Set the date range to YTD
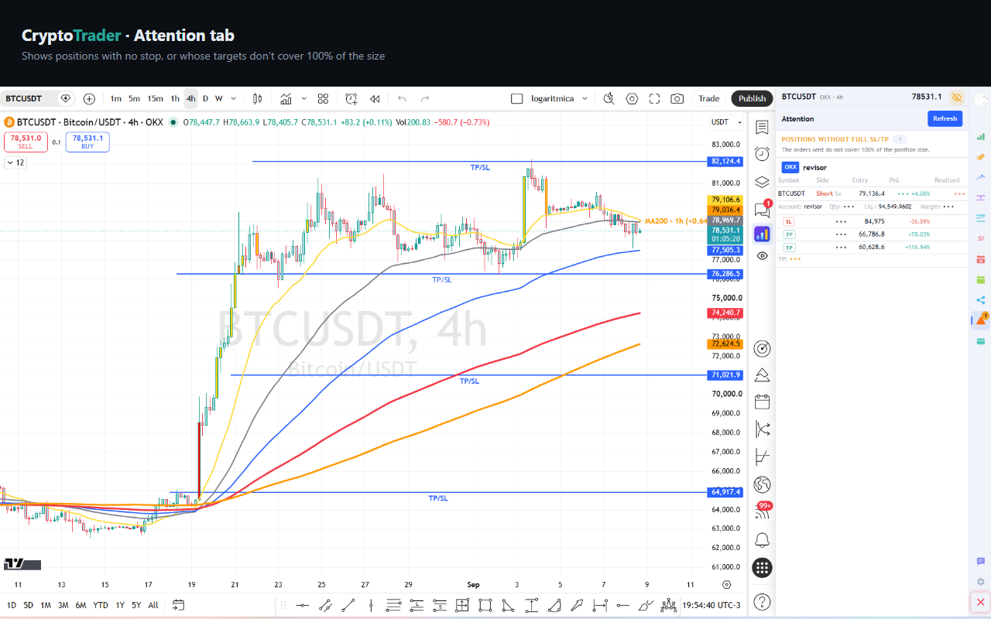 click(101, 605)
